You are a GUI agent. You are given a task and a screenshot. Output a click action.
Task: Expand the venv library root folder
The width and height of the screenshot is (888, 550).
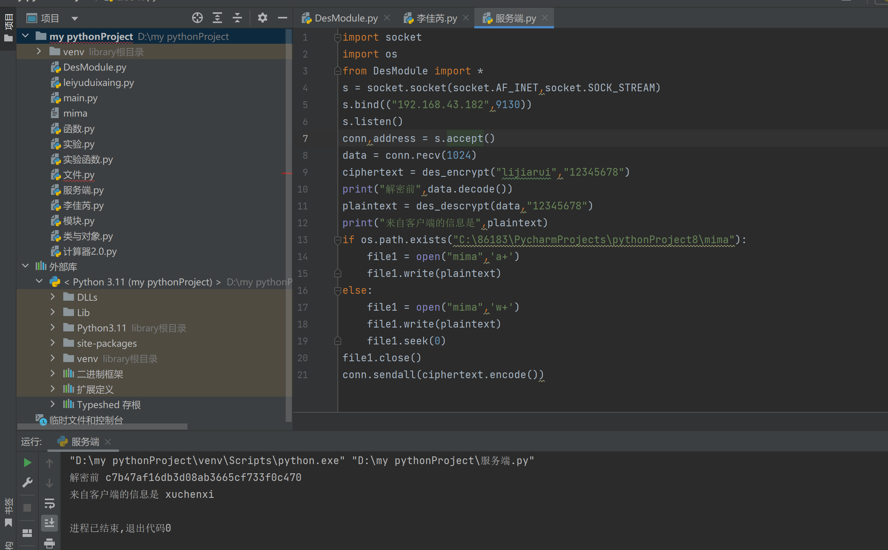coord(39,51)
